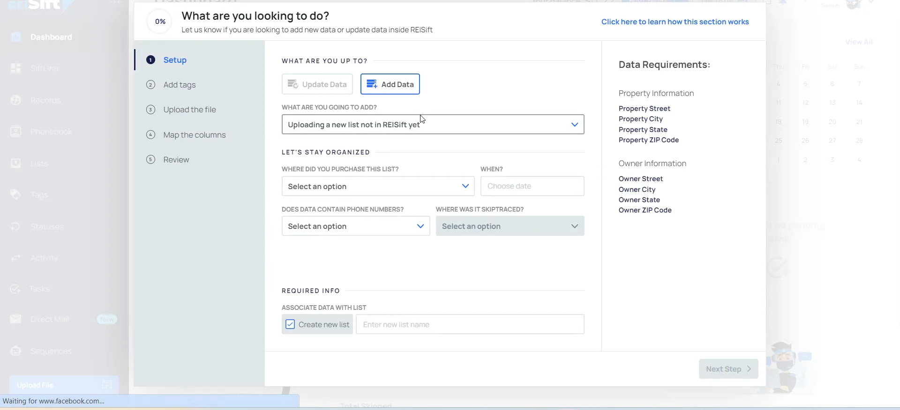Click the Enter new list name field

[470, 324]
